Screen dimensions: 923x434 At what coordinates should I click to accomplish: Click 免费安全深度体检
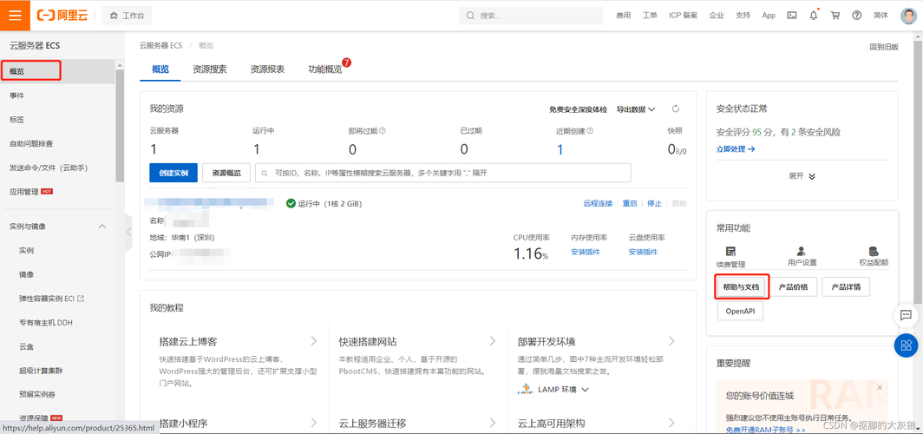tap(578, 109)
